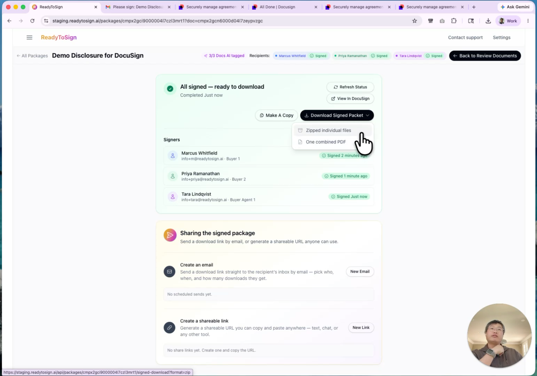
Task: Click Marcus Whitfield's person avatar icon
Action: pos(172,156)
